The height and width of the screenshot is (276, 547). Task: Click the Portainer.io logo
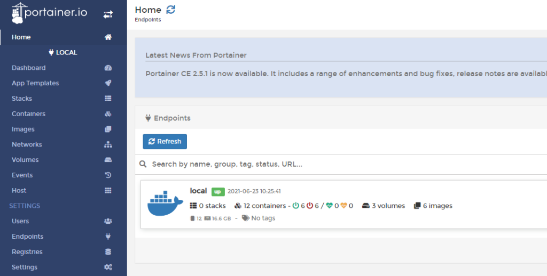[49, 13]
